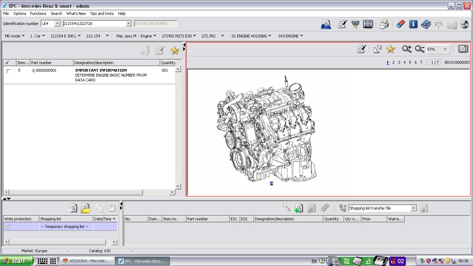The width and height of the screenshot is (473, 266).
Task: Open the Tips and tricks menu
Action: pos(102,14)
